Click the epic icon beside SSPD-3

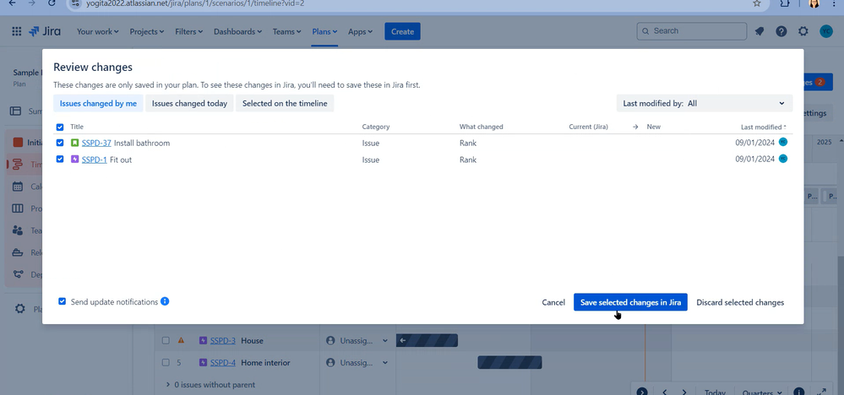pos(203,340)
